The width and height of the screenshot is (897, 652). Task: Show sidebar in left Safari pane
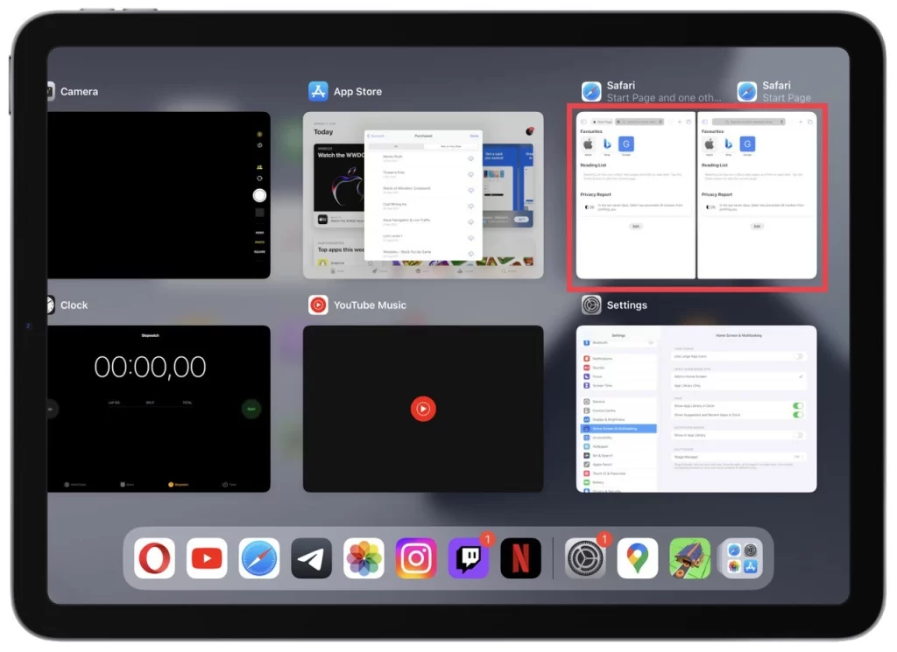pos(583,122)
